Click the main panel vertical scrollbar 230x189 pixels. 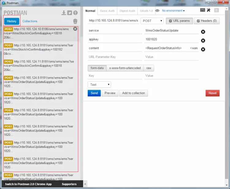(227, 94)
